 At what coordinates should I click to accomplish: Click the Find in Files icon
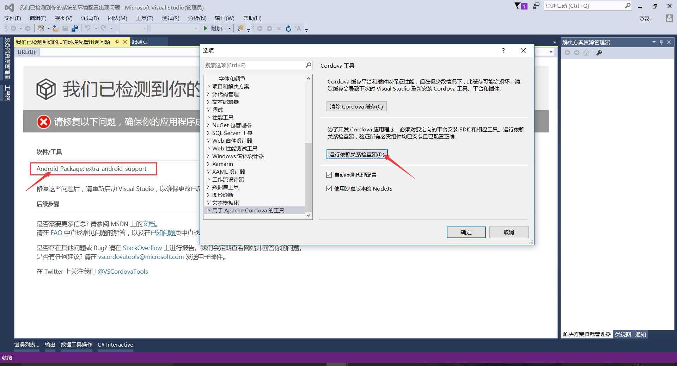pos(240,29)
